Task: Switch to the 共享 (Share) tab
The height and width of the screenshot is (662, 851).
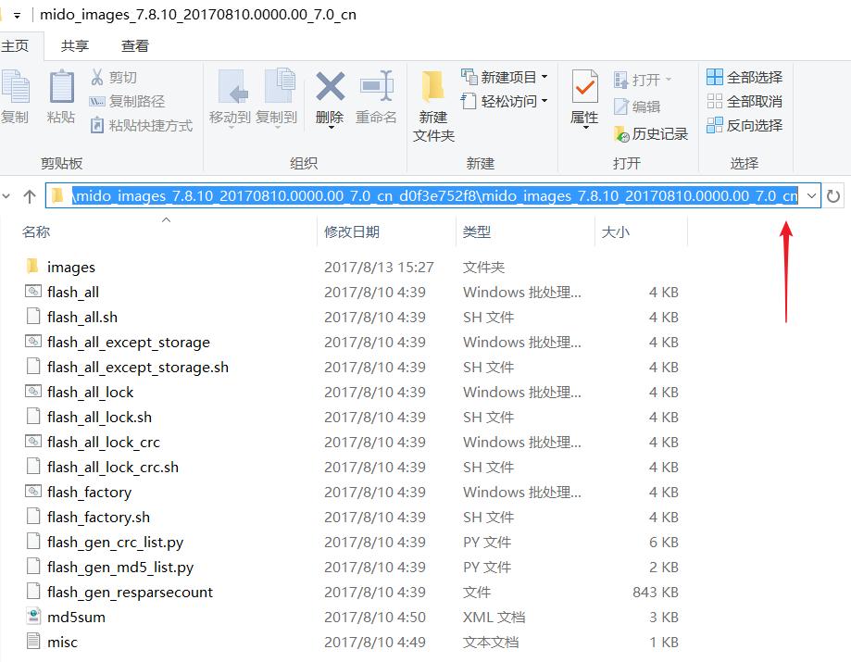Action: (x=75, y=44)
